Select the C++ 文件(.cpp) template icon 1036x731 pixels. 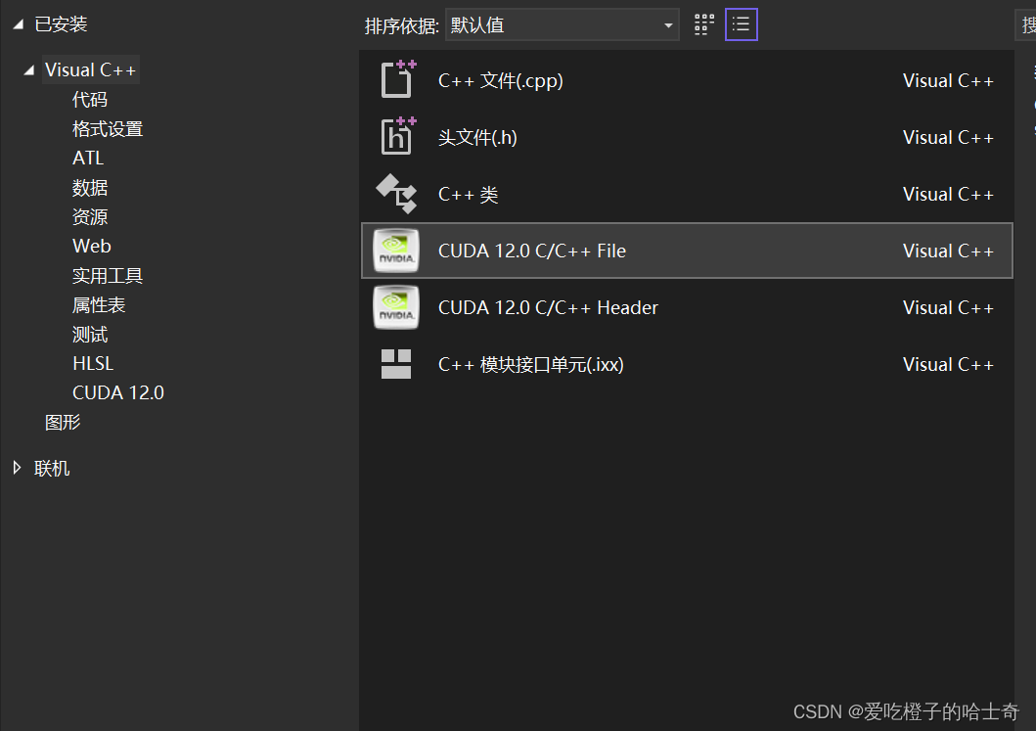396,80
